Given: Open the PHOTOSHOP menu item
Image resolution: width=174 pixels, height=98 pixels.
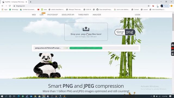Looking at the screenshot, I should tap(52, 15).
